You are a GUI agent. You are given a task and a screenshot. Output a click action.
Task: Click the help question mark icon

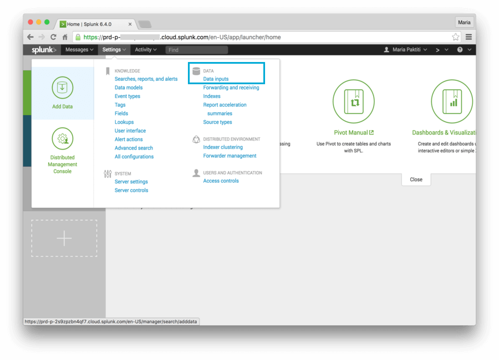(x=460, y=50)
